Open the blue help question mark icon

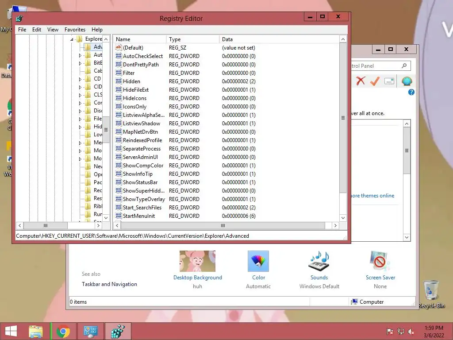click(x=411, y=92)
